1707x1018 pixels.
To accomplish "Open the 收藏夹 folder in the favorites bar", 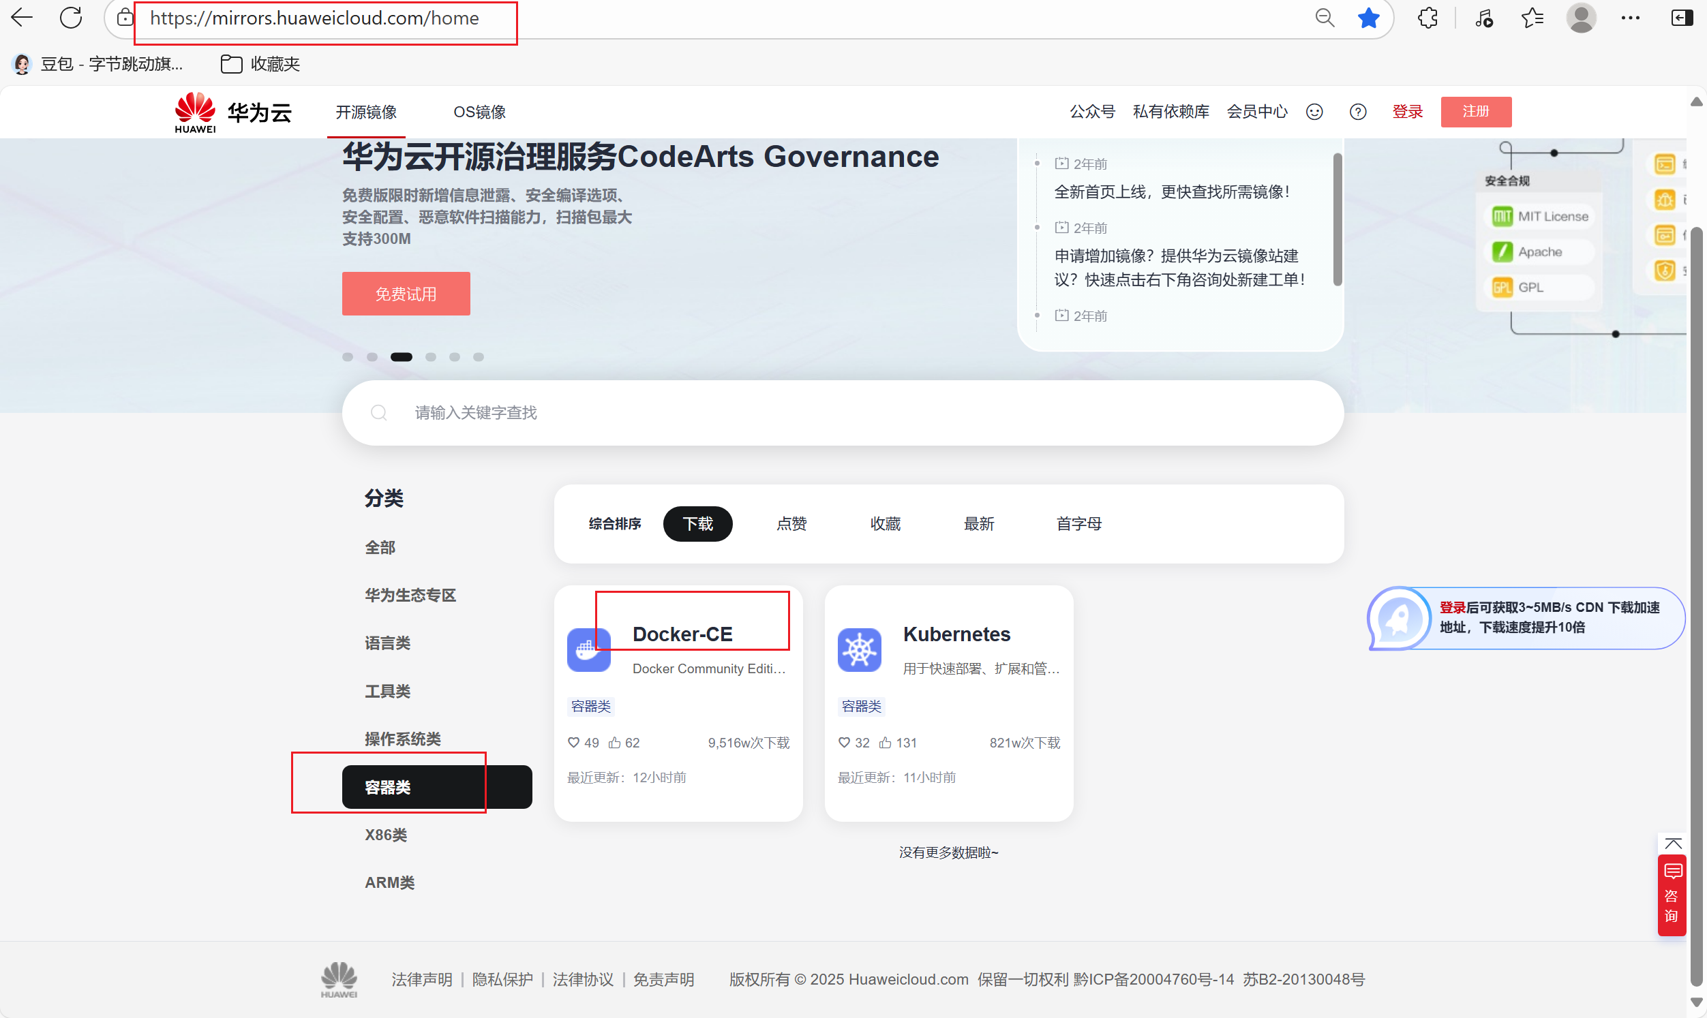I will click(x=260, y=64).
